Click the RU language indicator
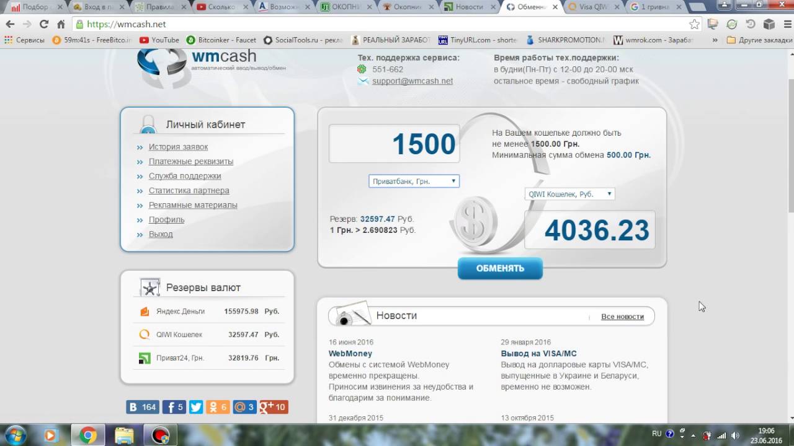 click(x=657, y=434)
